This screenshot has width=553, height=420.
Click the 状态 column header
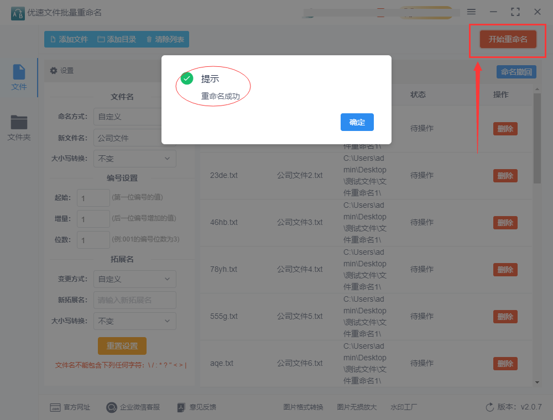click(418, 95)
